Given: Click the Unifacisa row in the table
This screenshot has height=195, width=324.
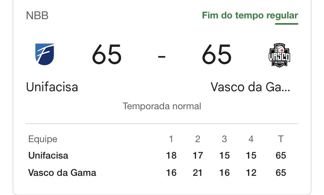Looking at the screenshot, I should 48,155.
